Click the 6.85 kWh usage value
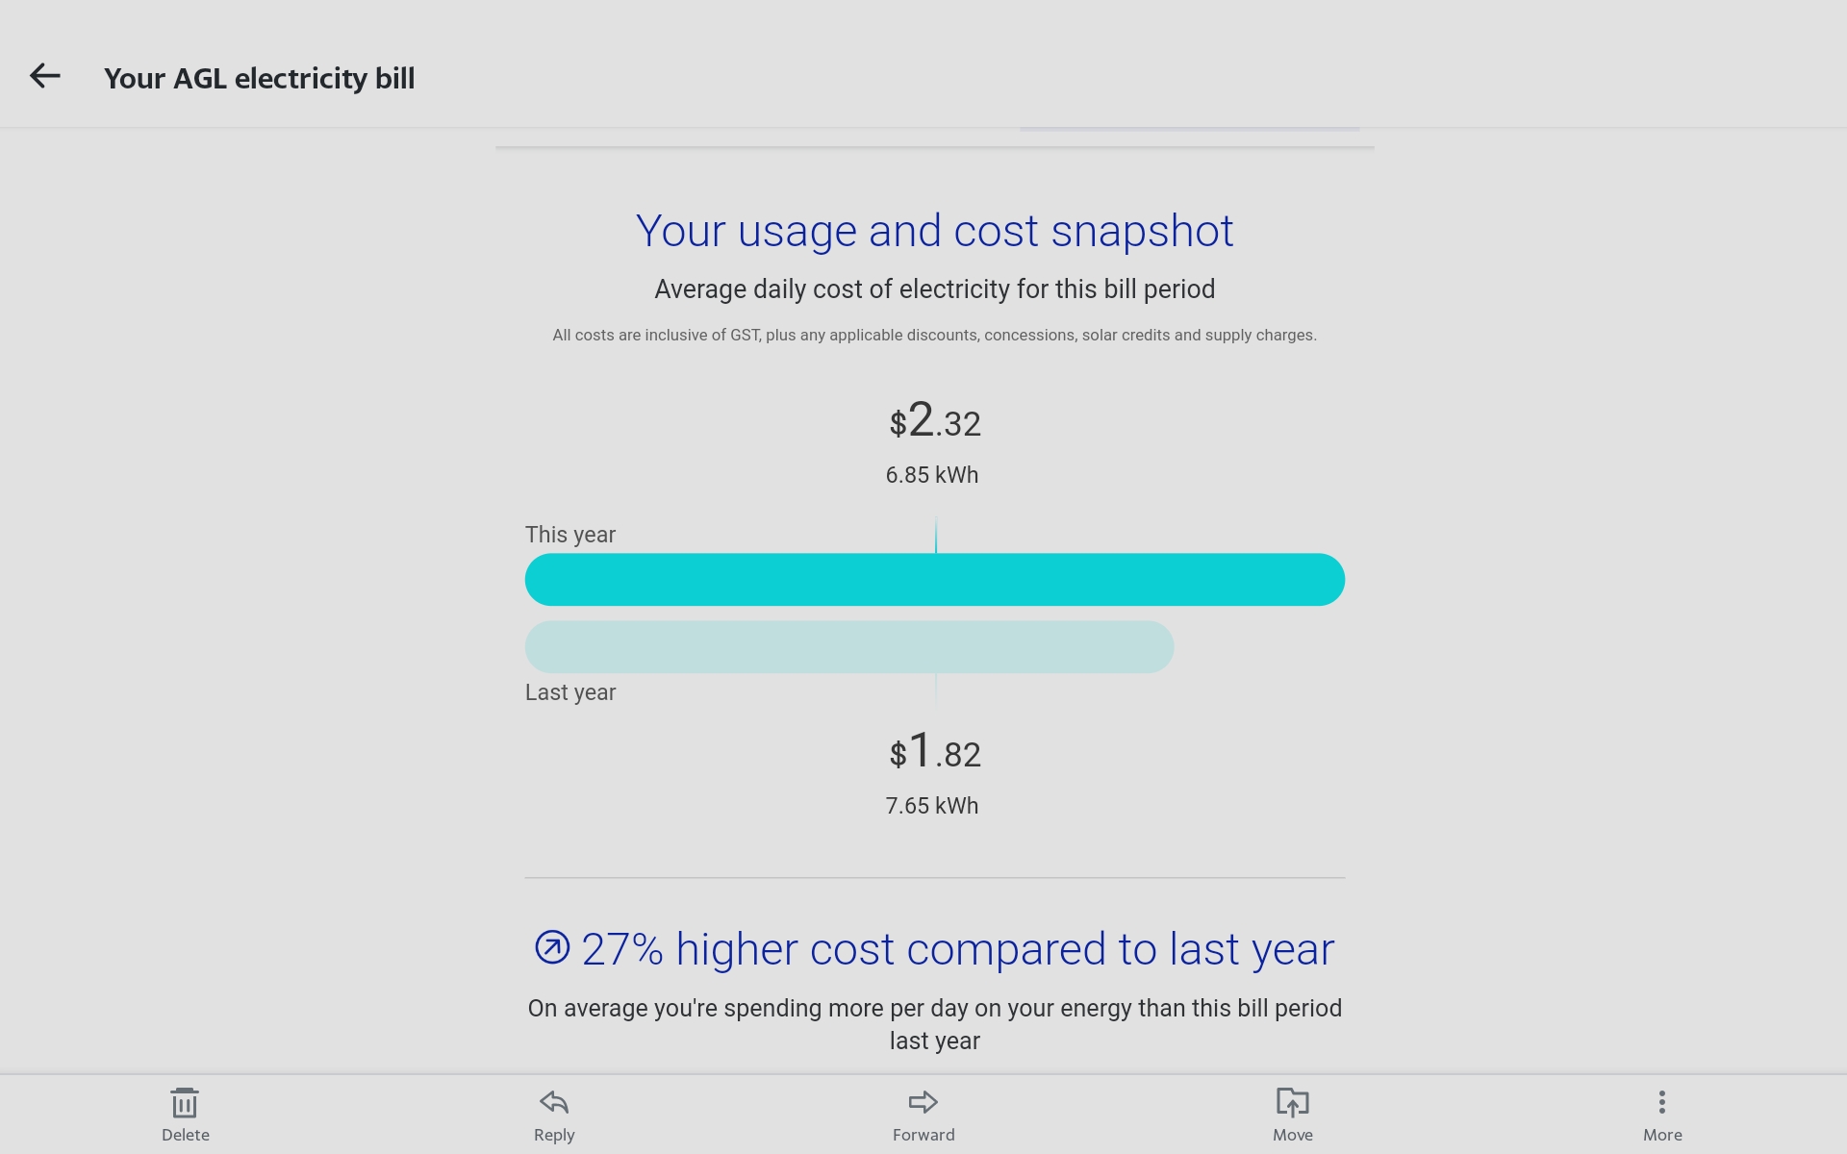This screenshot has height=1154, width=1847. [932, 475]
